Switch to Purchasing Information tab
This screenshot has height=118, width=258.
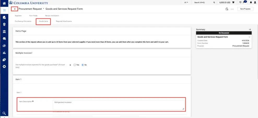(x=23, y=21)
